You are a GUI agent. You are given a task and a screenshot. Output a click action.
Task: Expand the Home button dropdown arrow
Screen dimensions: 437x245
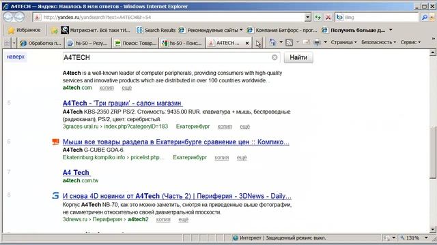[x=281, y=42]
